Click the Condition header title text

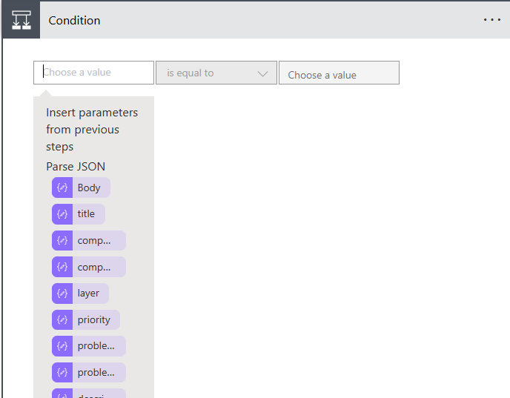pos(74,20)
